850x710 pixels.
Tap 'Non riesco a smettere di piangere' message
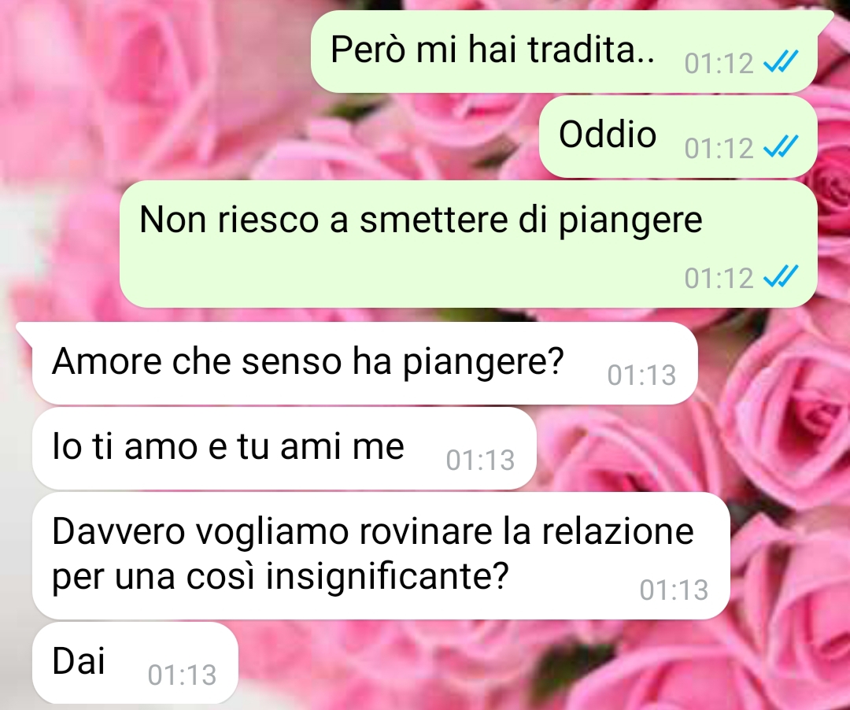[x=468, y=244]
